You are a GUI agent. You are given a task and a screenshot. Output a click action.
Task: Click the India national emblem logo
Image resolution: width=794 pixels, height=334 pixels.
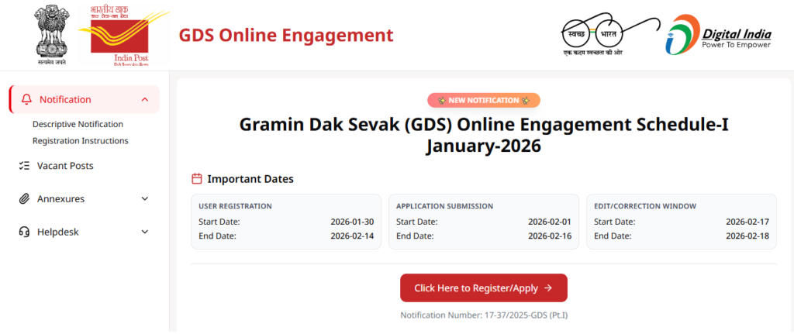coord(51,35)
